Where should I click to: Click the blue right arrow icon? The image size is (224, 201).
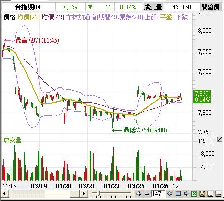[x=187, y=193]
